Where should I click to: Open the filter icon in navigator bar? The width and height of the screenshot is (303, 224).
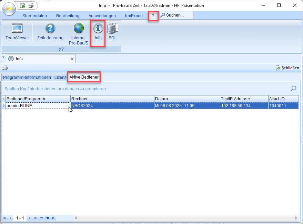(53, 218)
